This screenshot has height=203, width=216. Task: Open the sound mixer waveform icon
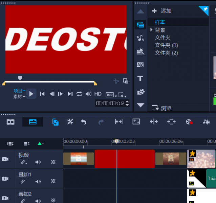[x=206, y=122]
